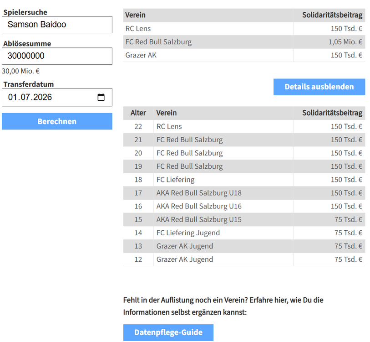Click Solidaritätsbeitrag header in details table
Screen dimensions: 370x342
click(332, 113)
